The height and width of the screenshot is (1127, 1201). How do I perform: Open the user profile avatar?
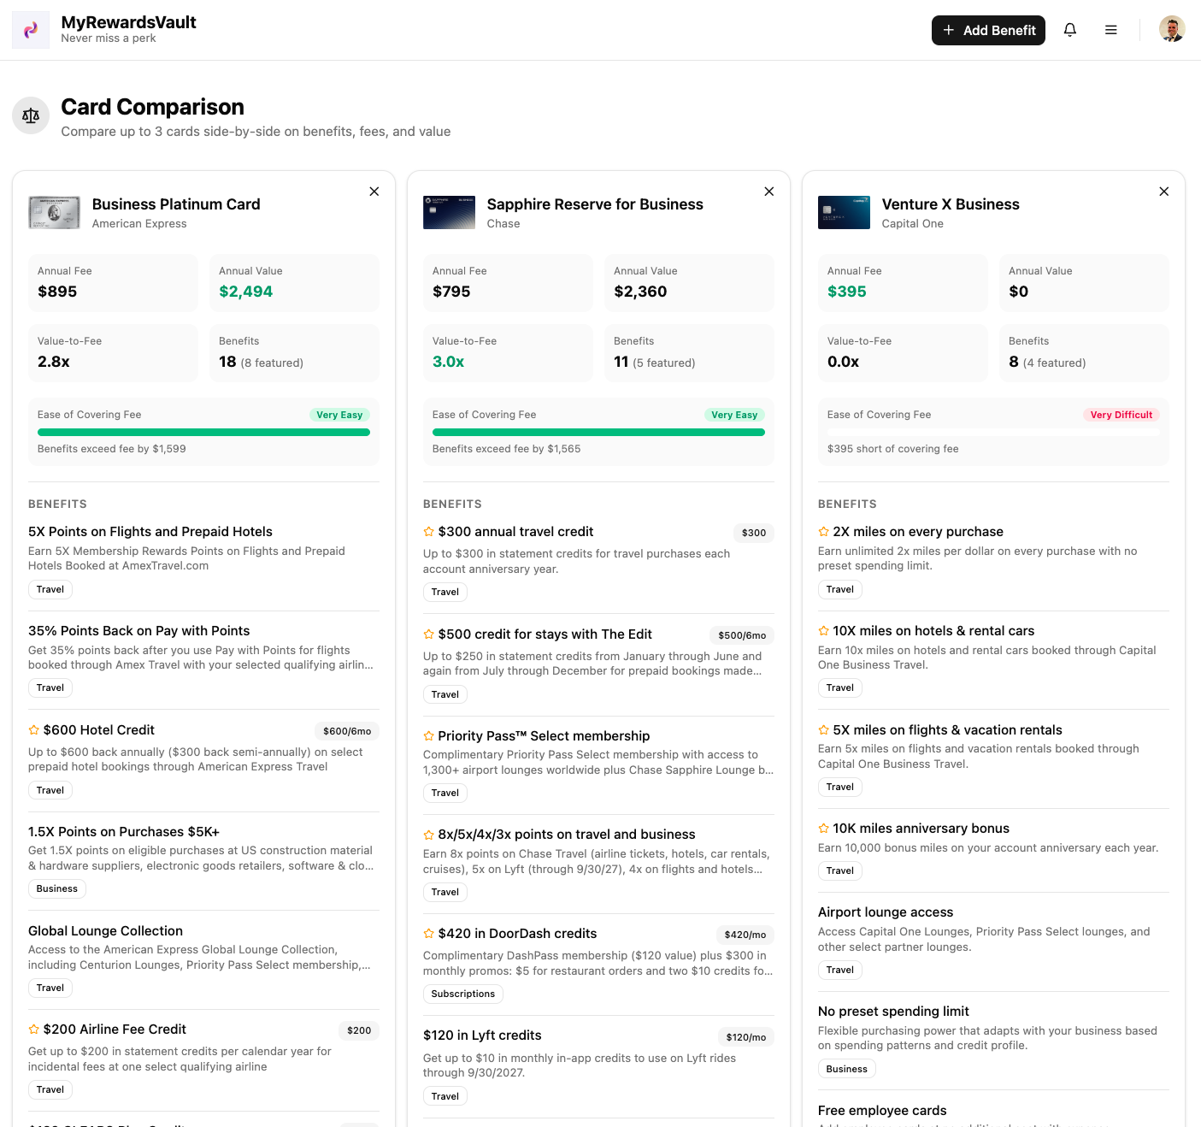point(1171,30)
